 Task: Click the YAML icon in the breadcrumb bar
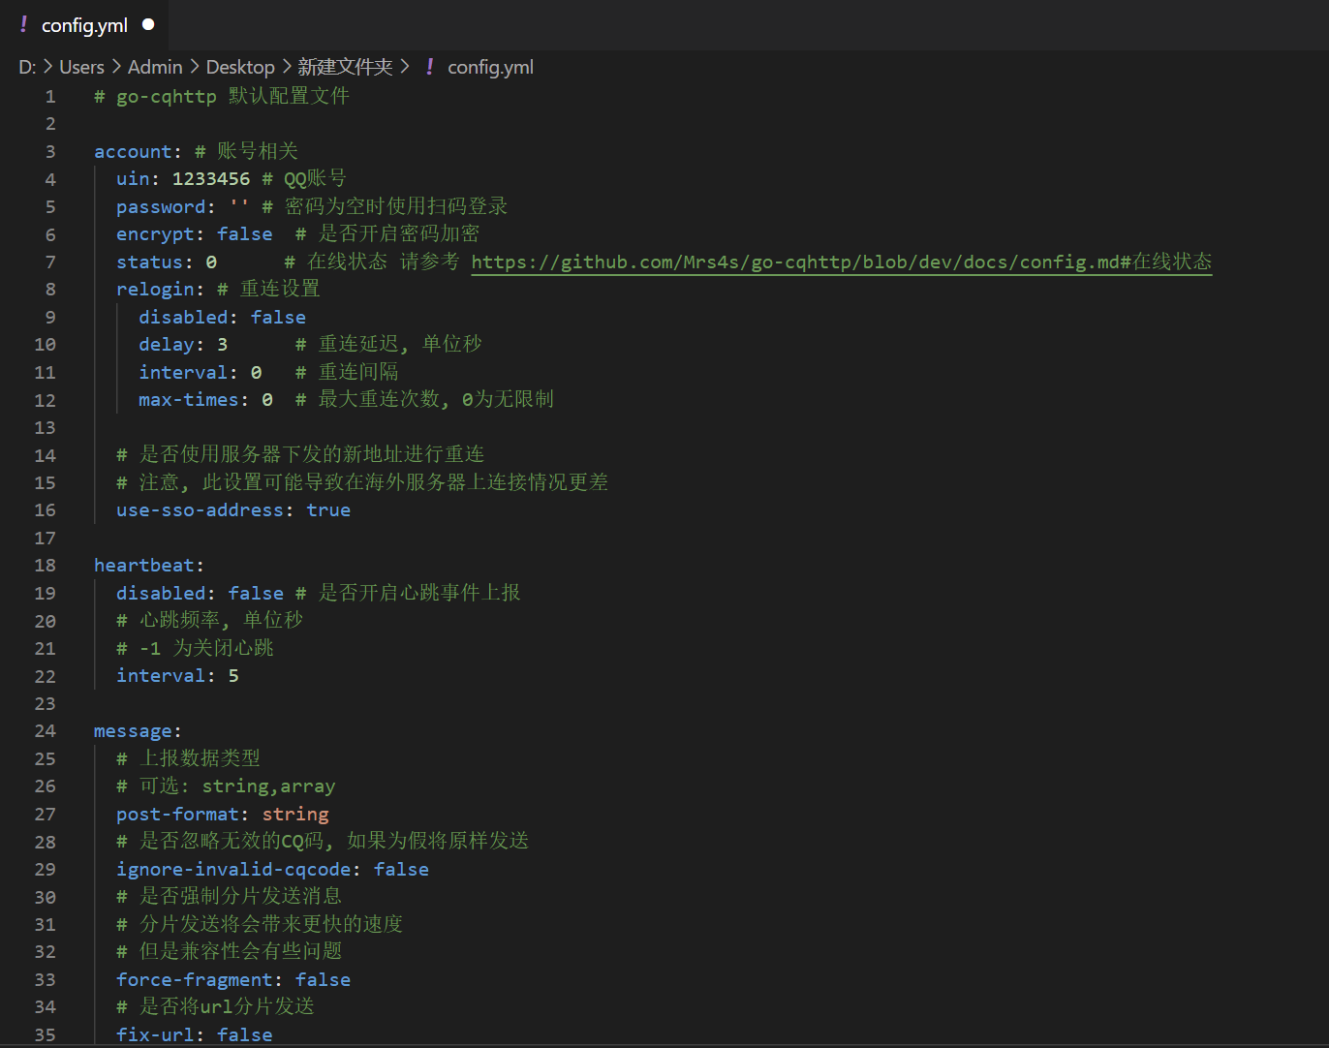[x=429, y=67]
